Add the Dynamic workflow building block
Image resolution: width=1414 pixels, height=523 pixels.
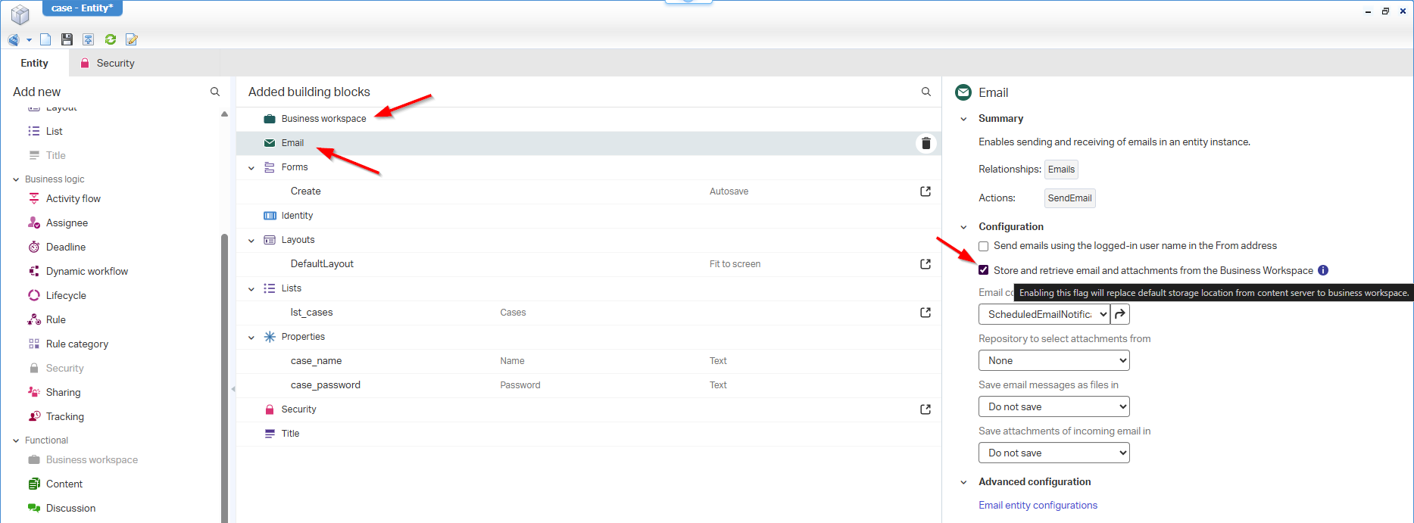click(x=87, y=271)
